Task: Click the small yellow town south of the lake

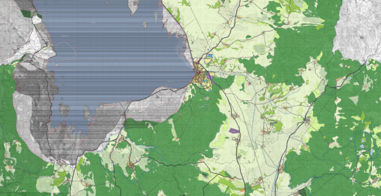Action: pos(131,165)
